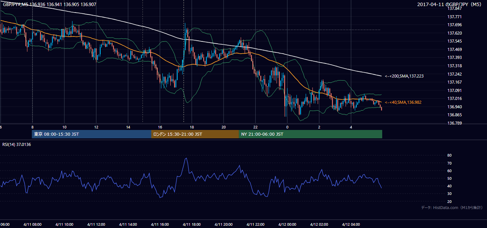Click hour label 20 under the price chart
Image resolution: width=487 pixels, height=228 pixels.
point(224,127)
